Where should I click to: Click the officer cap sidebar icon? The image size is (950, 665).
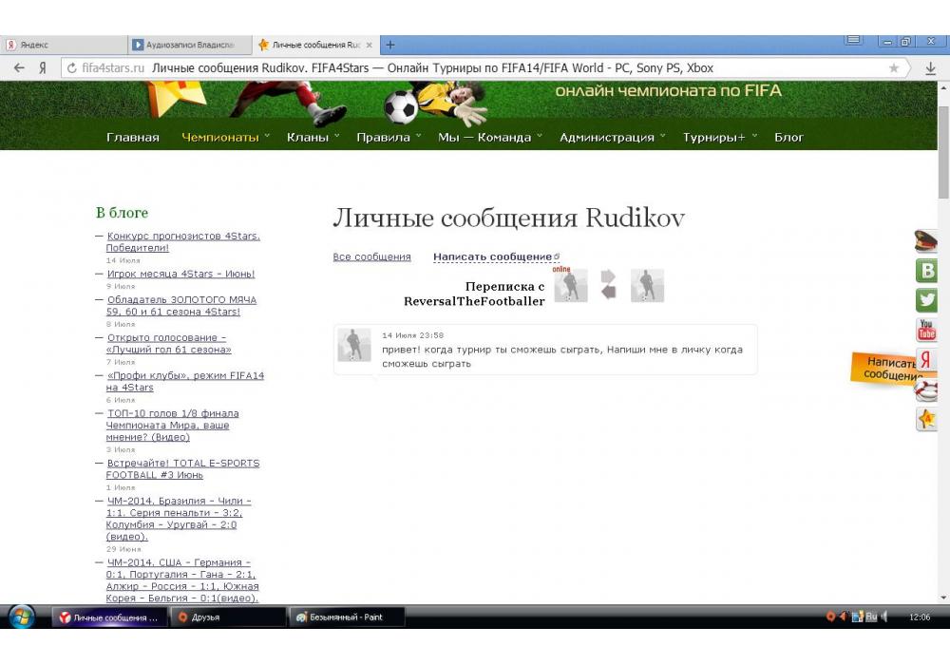(926, 241)
